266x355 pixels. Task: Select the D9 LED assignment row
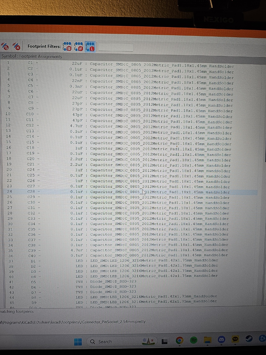(x=127, y=302)
